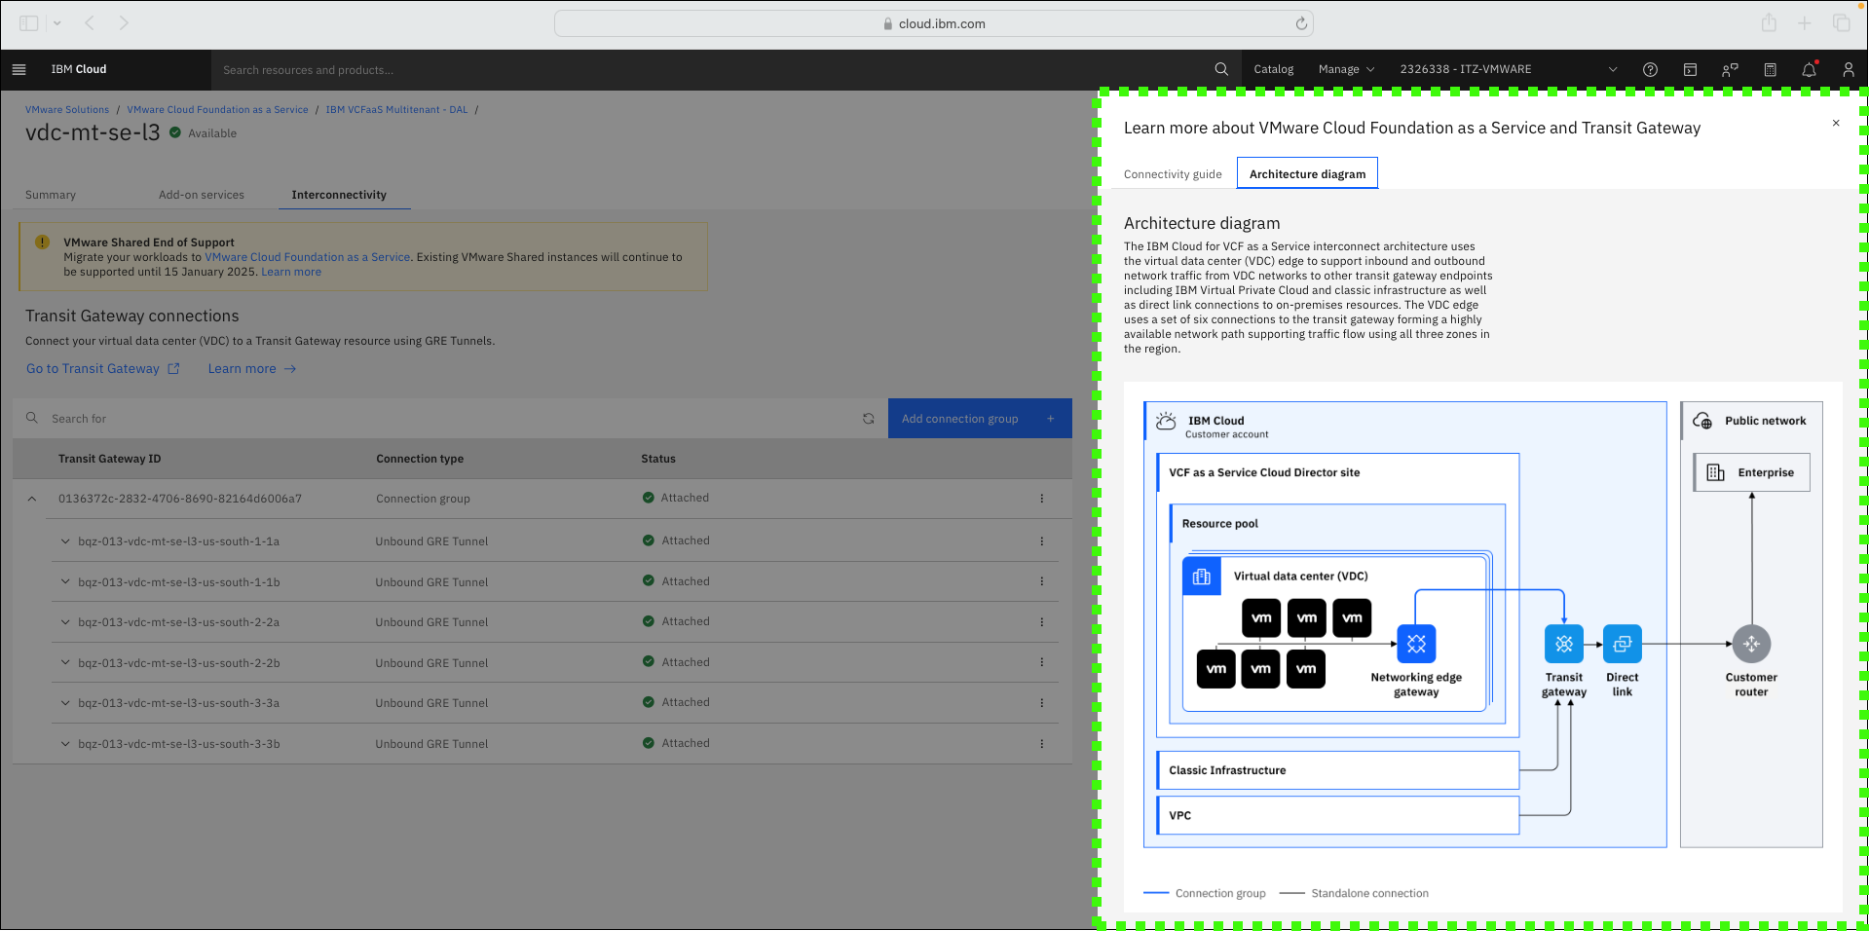Open the 2326338 - ITZ-VMWARE account switcher
1869x931 pixels.
[x=1508, y=69]
